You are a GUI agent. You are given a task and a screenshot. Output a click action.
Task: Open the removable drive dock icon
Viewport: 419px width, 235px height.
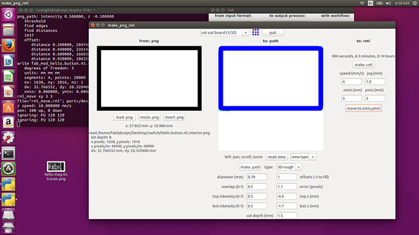pos(8,215)
